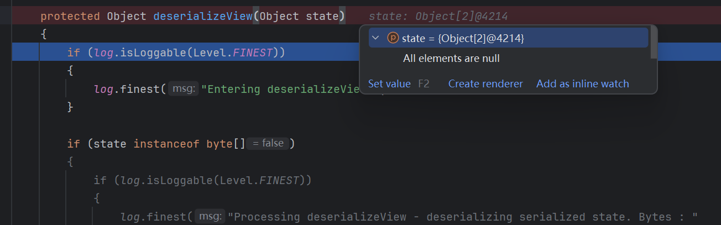Select the "All elements are null" entry
The width and height of the screenshot is (721, 225).
(451, 58)
